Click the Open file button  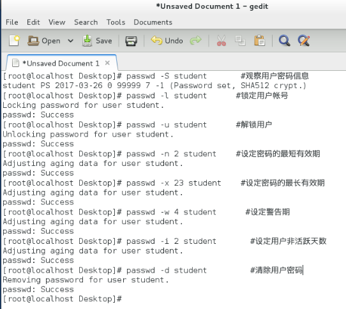[x=44, y=41]
